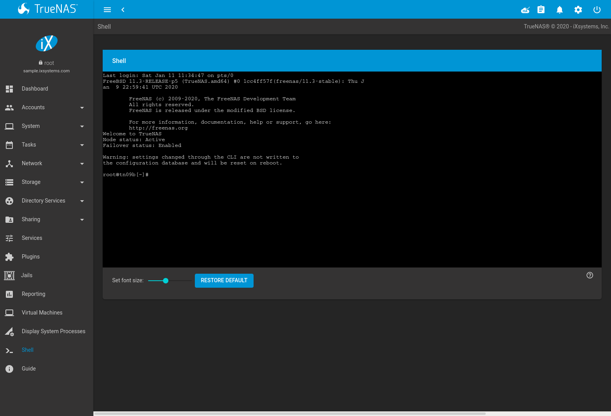Click the Jails icon
The width and height of the screenshot is (611, 416).
[x=9, y=275]
